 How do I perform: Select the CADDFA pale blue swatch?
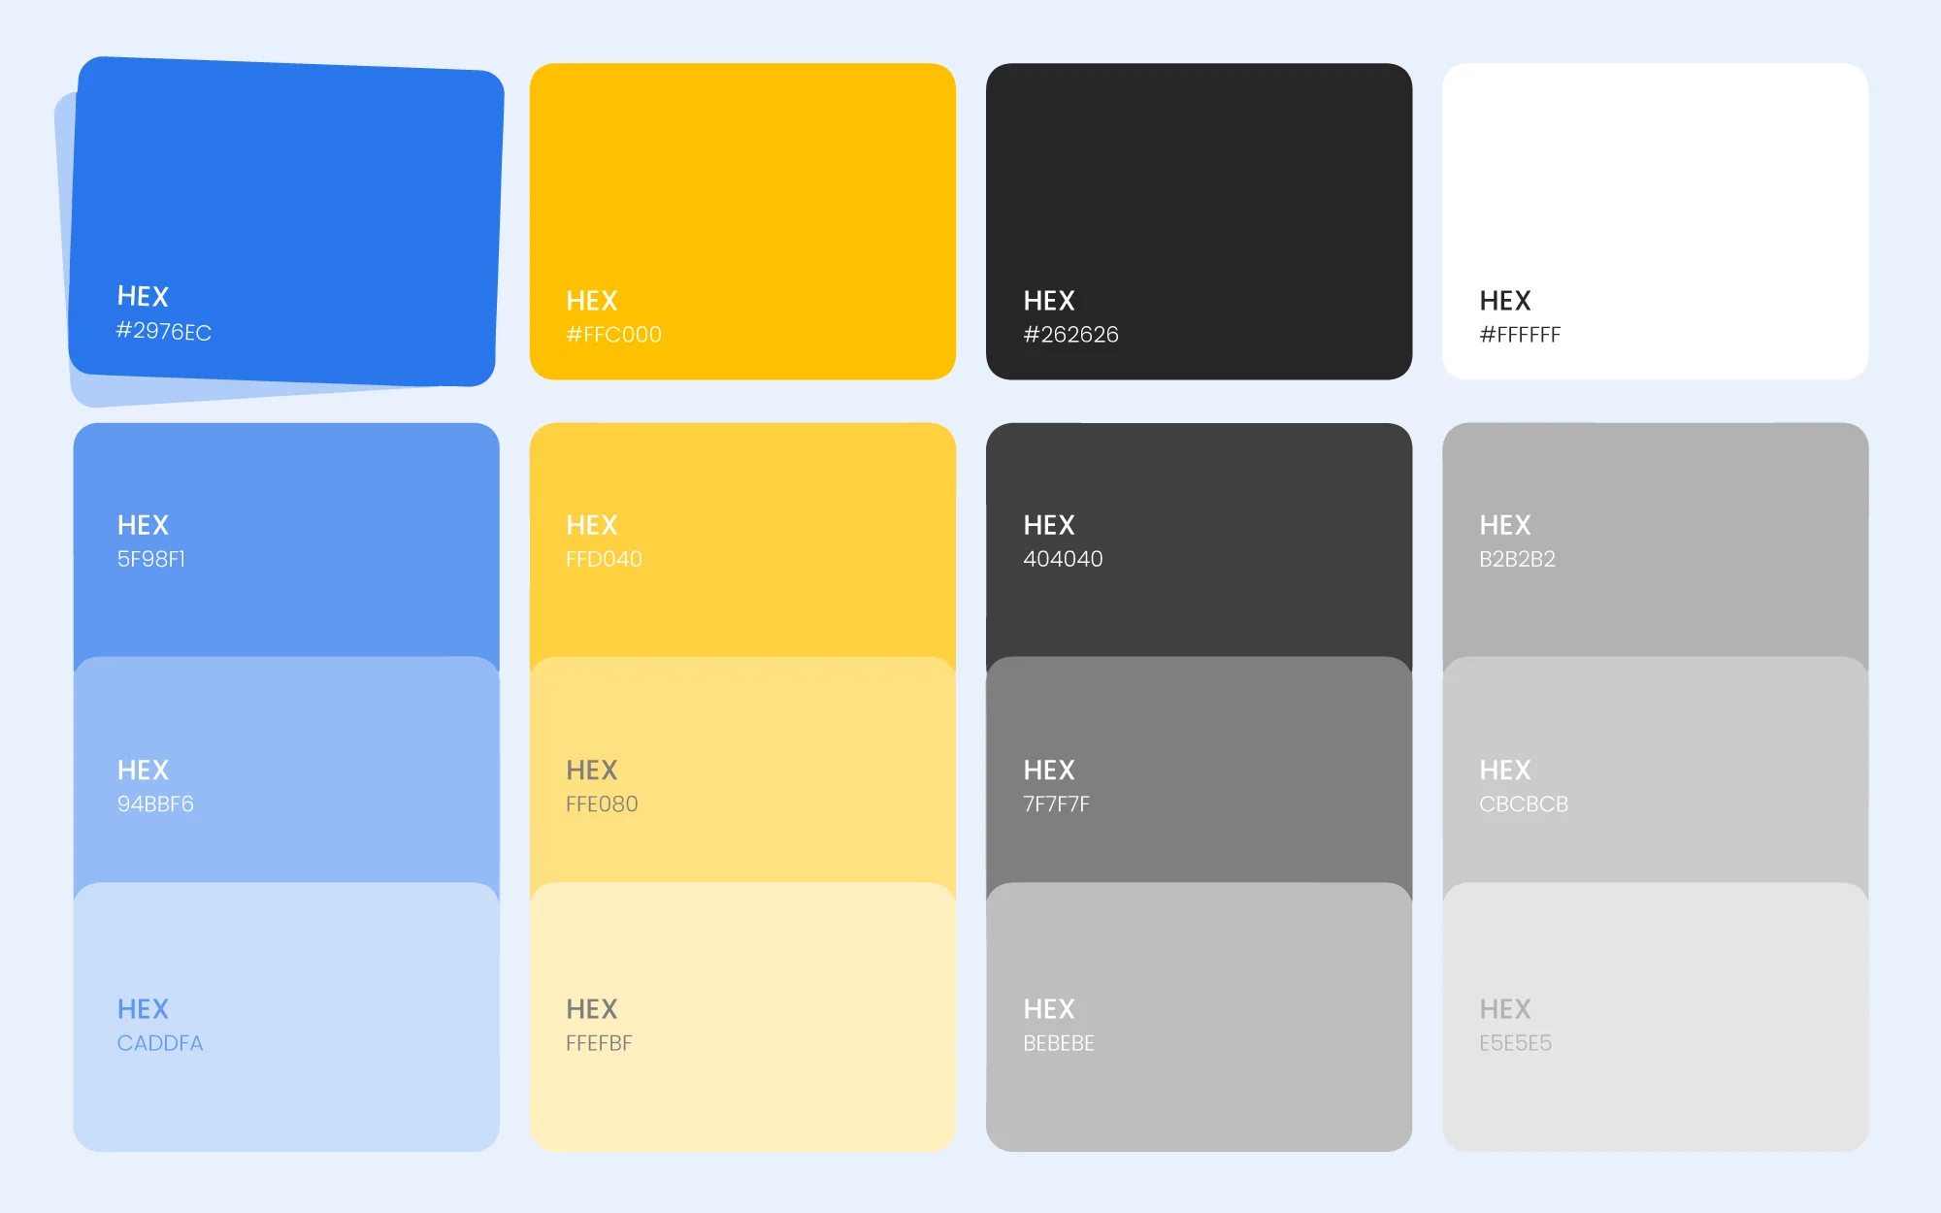click(x=286, y=1017)
